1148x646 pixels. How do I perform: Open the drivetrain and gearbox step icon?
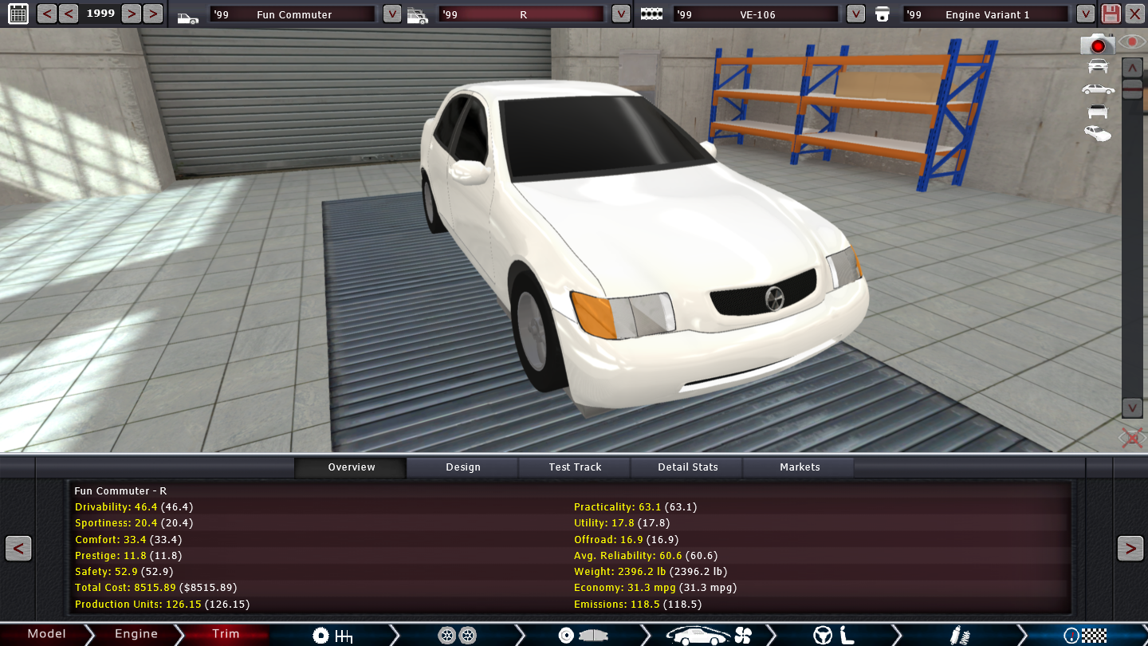tap(332, 635)
